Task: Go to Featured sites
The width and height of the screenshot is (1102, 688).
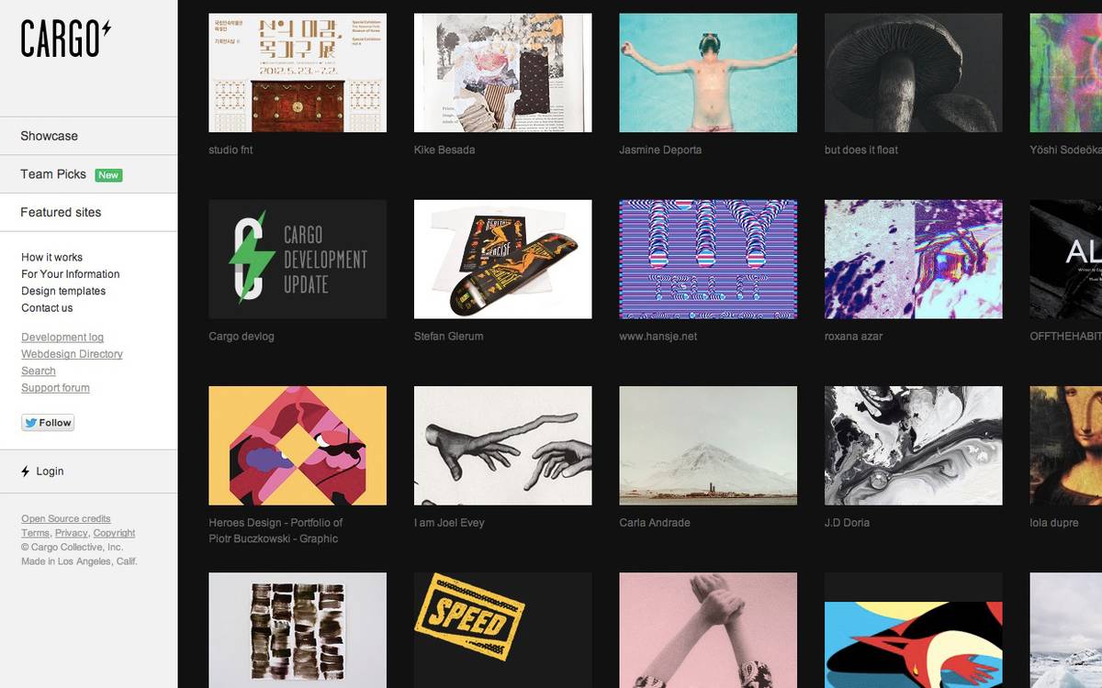Action: (61, 212)
